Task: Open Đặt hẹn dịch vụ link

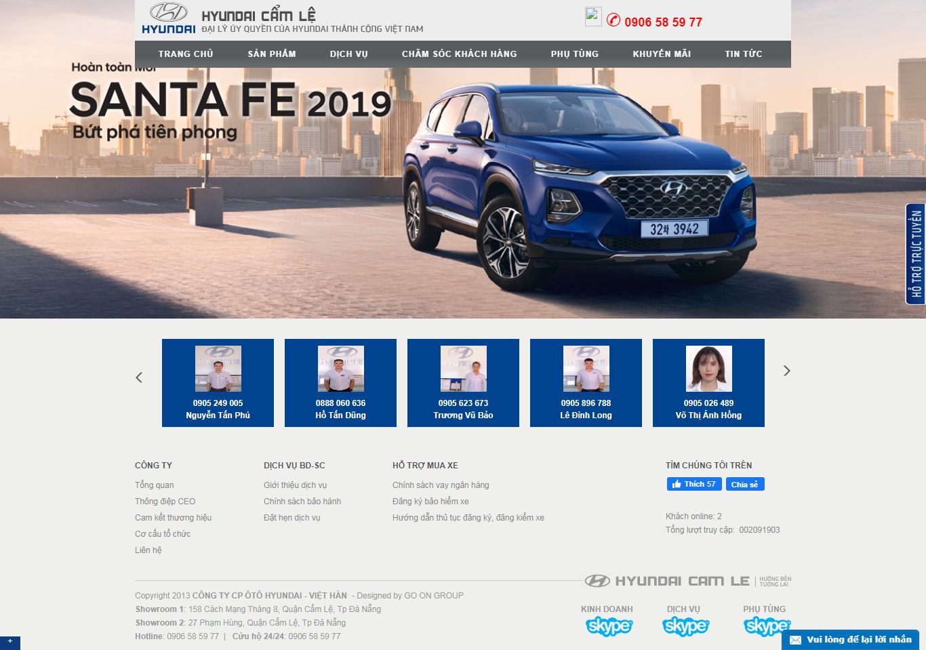Action: [x=292, y=517]
